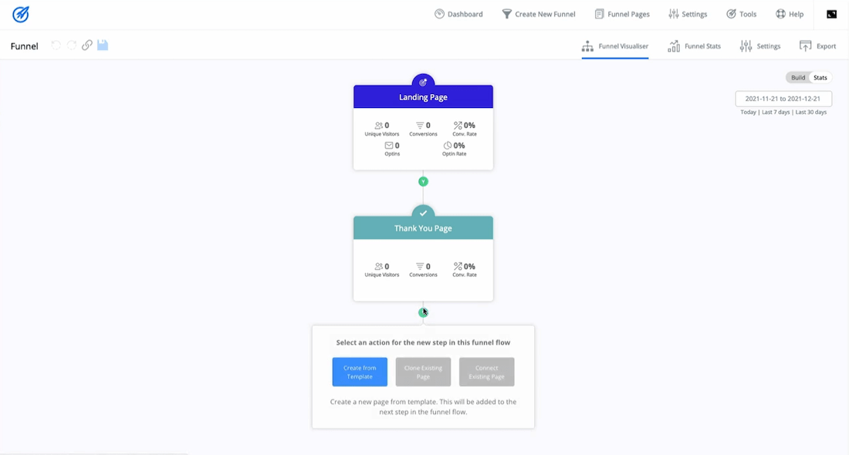The image size is (849, 455).
Task: Click Landing Page Conv. Rate percent icon
Action: (458, 125)
